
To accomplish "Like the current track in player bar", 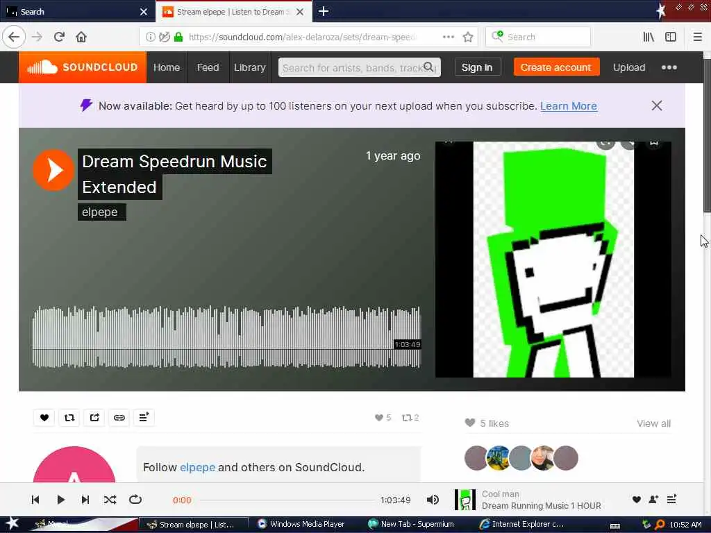I will click(x=636, y=500).
